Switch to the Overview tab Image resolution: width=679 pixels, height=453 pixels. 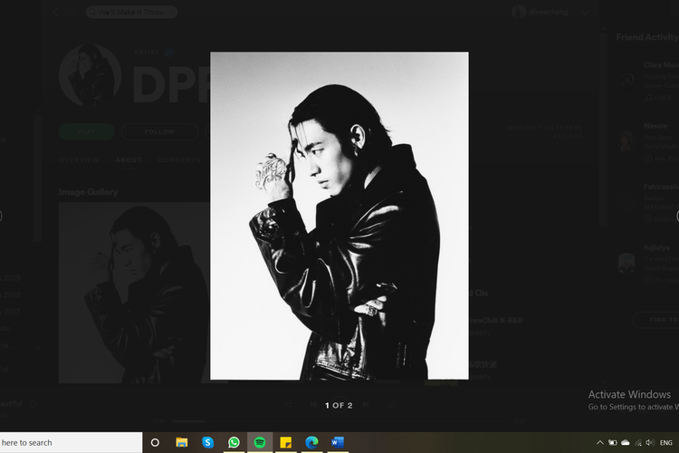tap(79, 159)
